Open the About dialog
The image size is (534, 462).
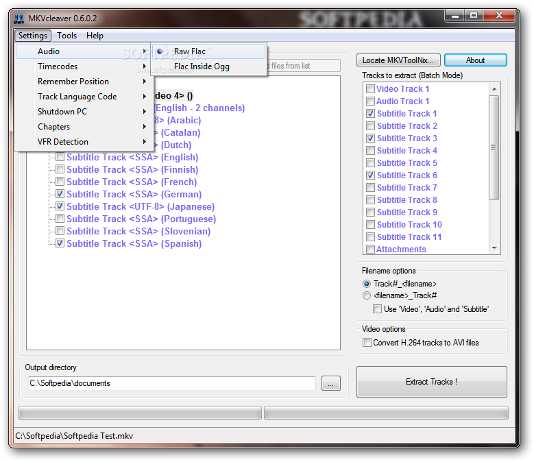pyautogui.click(x=476, y=60)
